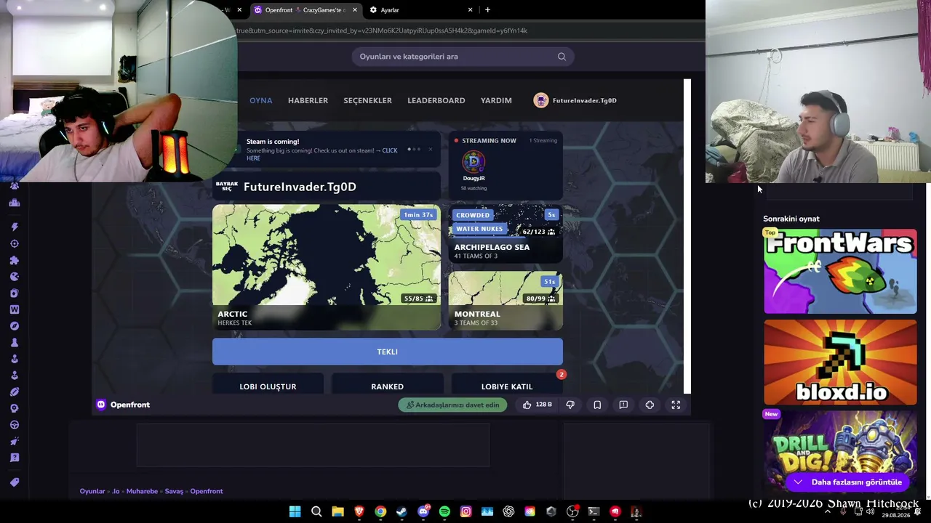Screen dimensions: 931x523
Task: Select the question mark quiz icon
Action: pos(15,458)
